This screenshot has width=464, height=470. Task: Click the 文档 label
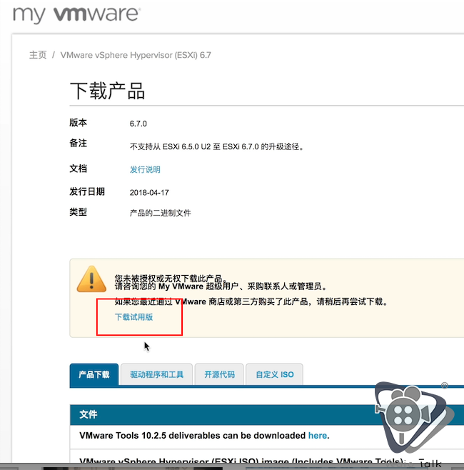pyautogui.click(x=79, y=169)
